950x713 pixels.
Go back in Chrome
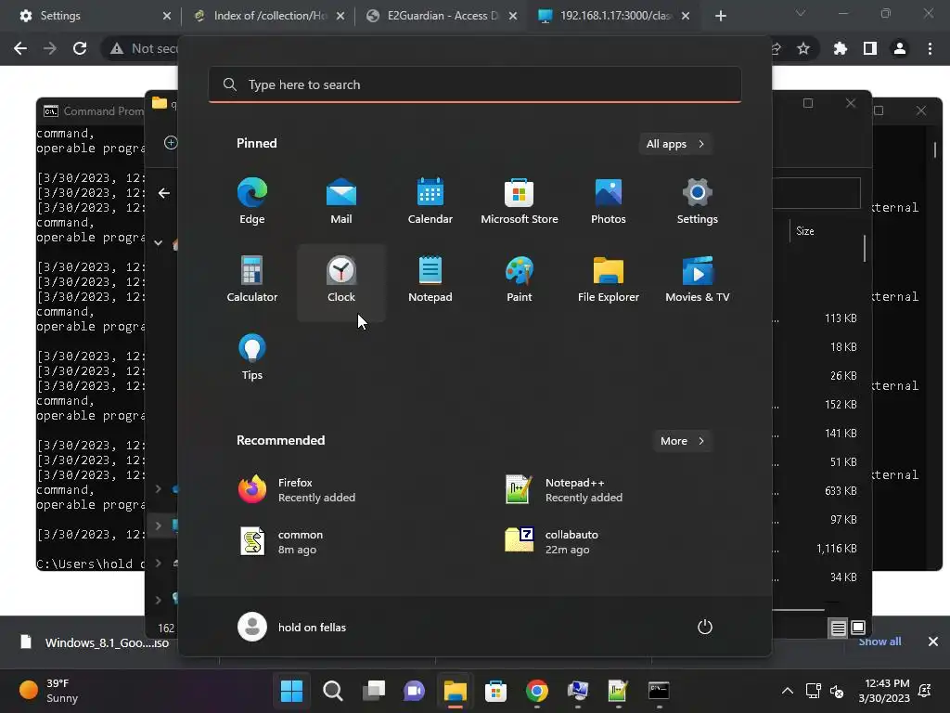(20, 48)
